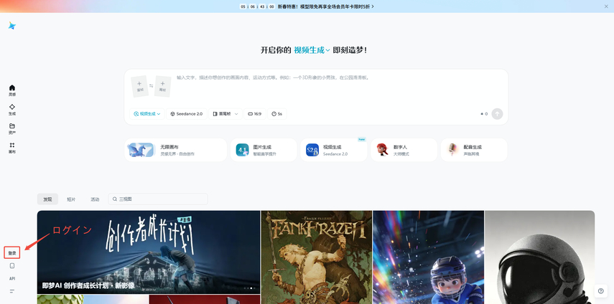
Task: Click the countdown timer in top banner
Action: pyautogui.click(x=257, y=6)
